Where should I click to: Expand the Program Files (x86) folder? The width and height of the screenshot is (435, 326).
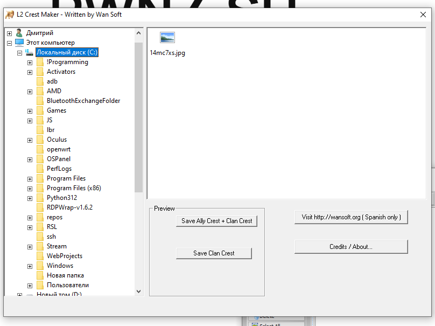click(30, 189)
